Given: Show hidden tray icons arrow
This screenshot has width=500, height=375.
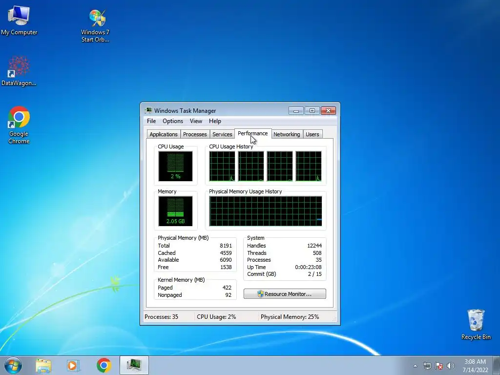Looking at the screenshot, I should point(415,366).
